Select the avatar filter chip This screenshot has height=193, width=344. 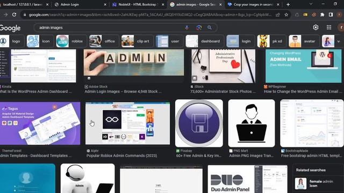[x=304, y=41]
